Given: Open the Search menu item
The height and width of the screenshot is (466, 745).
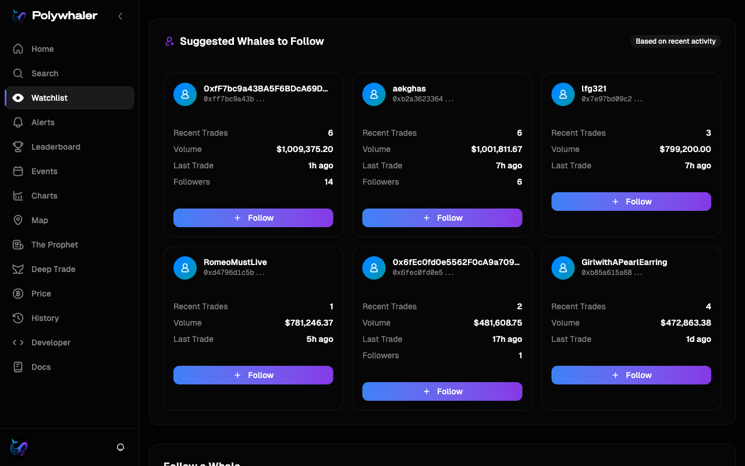Looking at the screenshot, I should coord(69,73).
